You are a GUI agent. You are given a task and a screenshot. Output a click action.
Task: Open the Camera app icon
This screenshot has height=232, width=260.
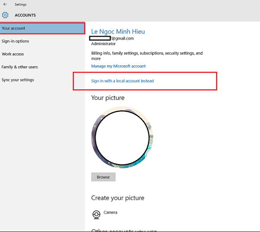point(96,214)
